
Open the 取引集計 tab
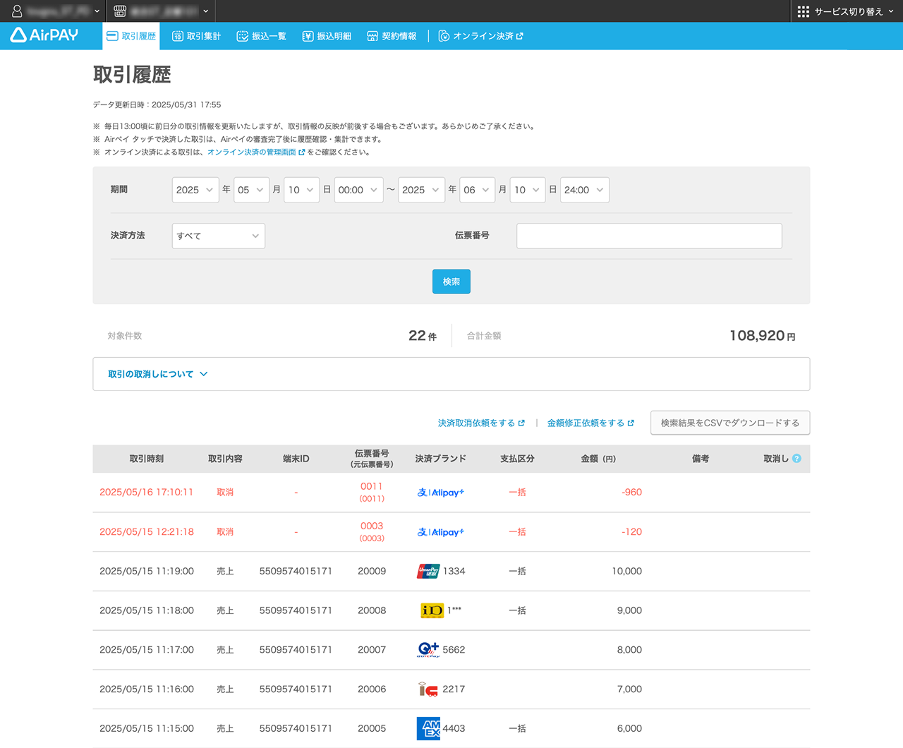pyautogui.click(x=197, y=36)
